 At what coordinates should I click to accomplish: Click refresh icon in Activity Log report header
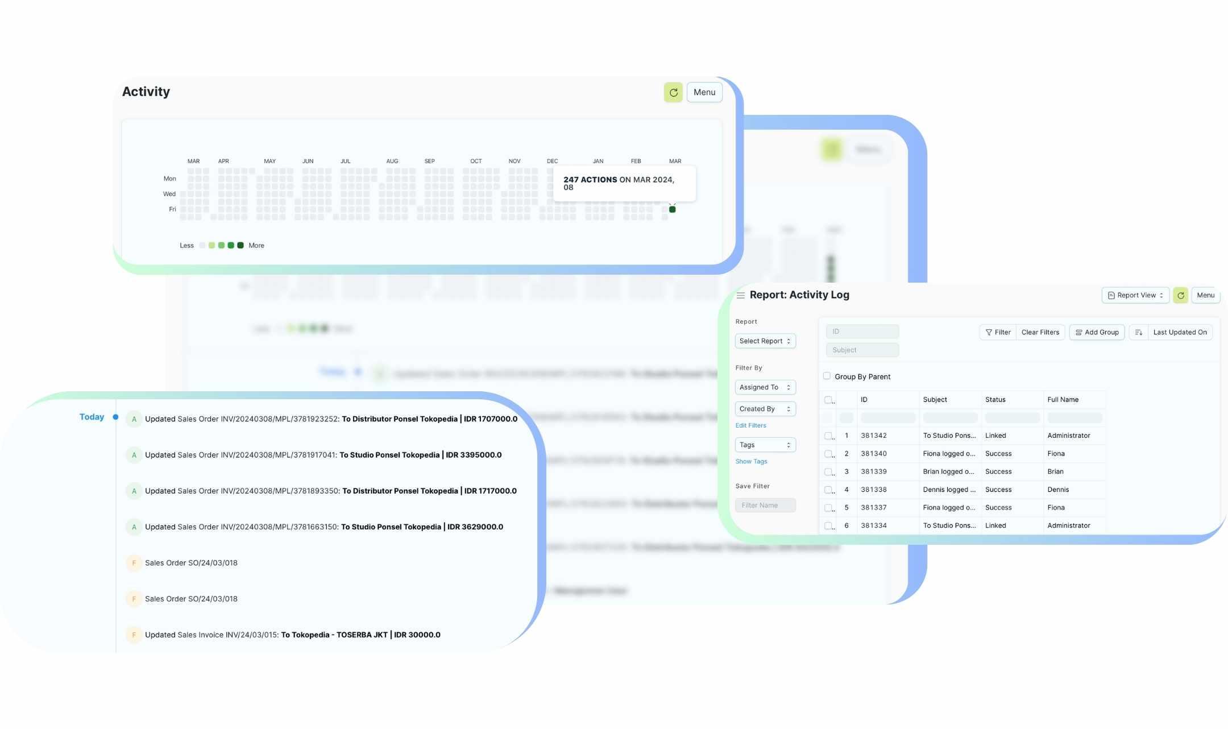pos(1180,295)
